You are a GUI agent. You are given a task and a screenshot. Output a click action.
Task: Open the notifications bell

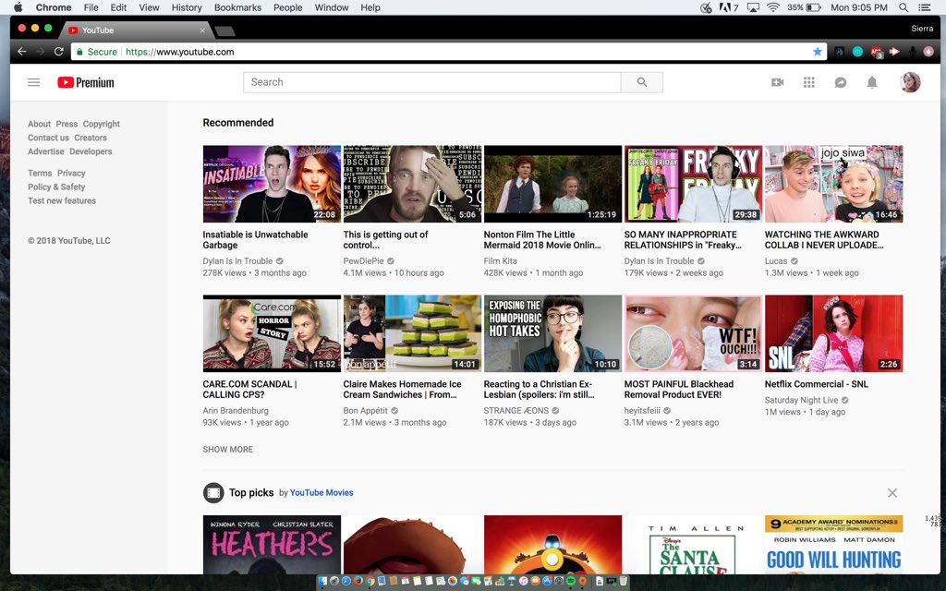coord(872,82)
